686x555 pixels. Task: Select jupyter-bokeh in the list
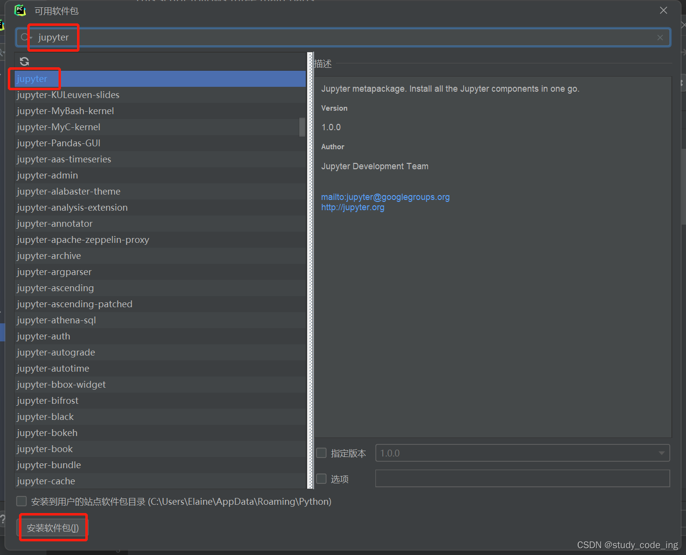point(160,433)
